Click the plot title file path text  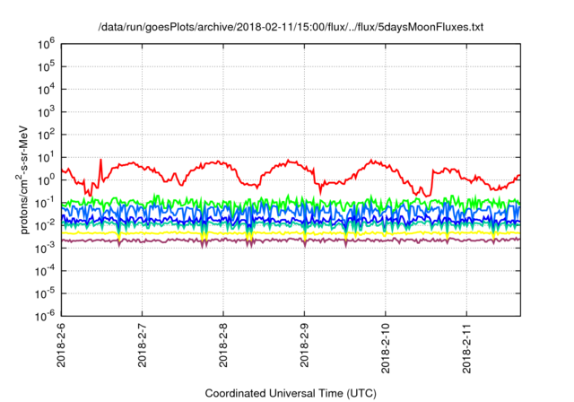(291, 27)
